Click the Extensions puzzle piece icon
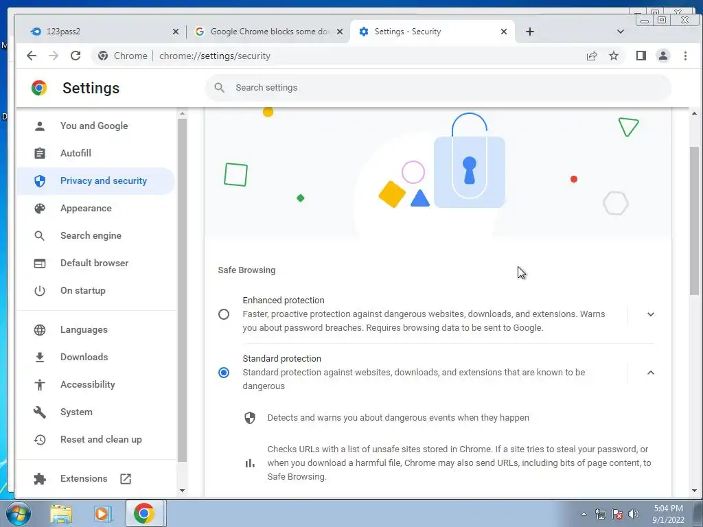The height and width of the screenshot is (527, 703). pos(40,478)
